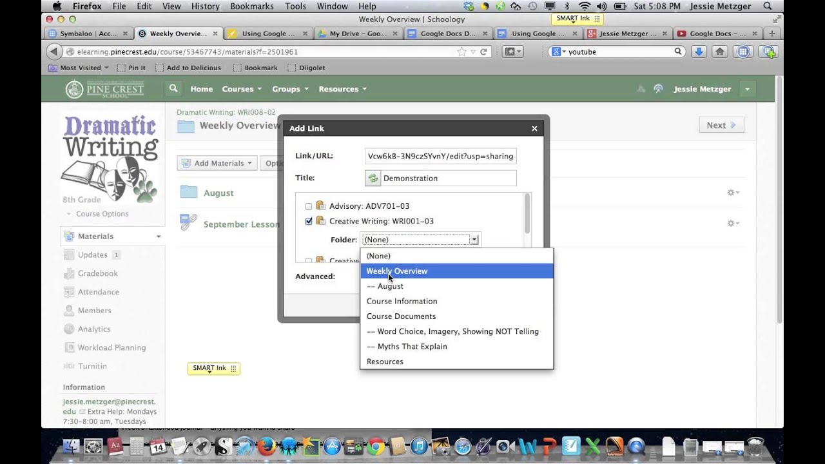Click the course list scrollbar in dialog
The image size is (825, 464).
pos(527,214)
